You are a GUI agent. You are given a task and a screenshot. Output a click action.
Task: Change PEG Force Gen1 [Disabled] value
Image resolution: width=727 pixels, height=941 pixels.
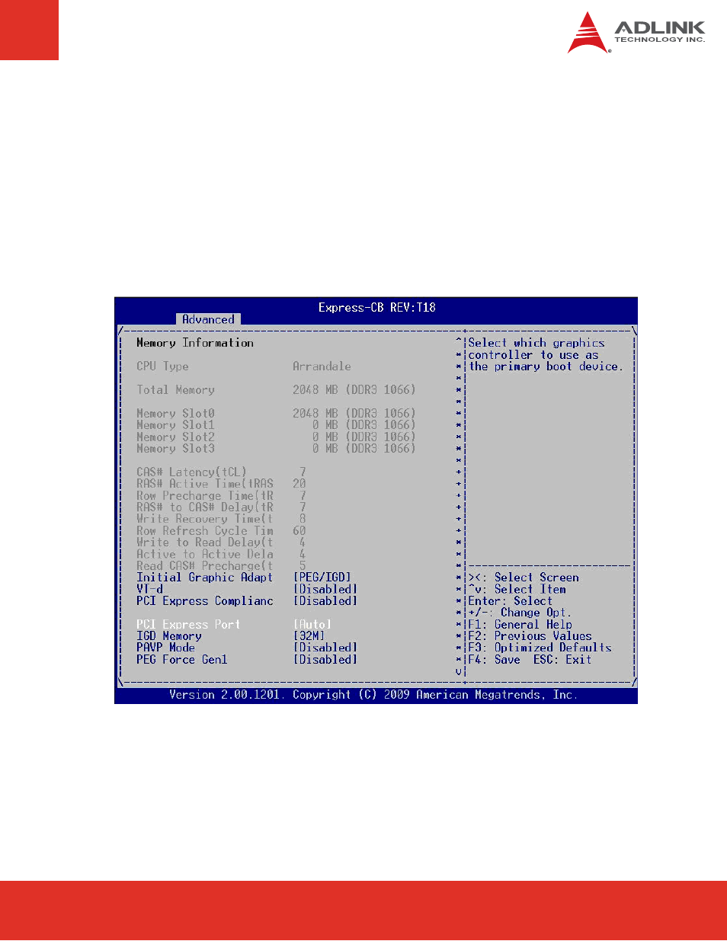(325, 660)
